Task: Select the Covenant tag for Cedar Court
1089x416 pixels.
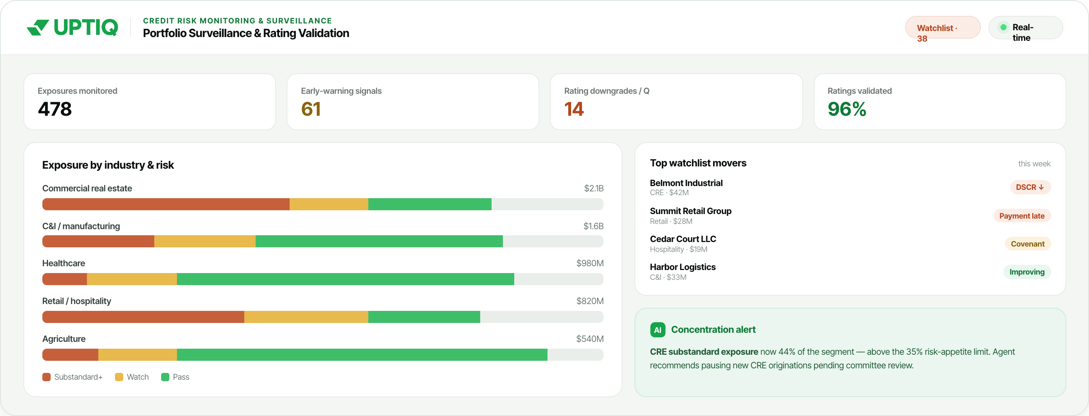Action: coord(1028,244)
